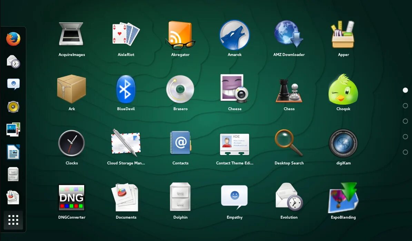Select the first page indicator dot
The width and height of the screenshot is (412, 241).
tap(405, 90)
